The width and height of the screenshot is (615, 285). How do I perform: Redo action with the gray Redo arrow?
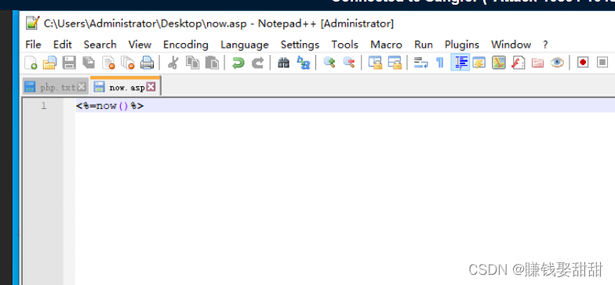click(257, 63)
